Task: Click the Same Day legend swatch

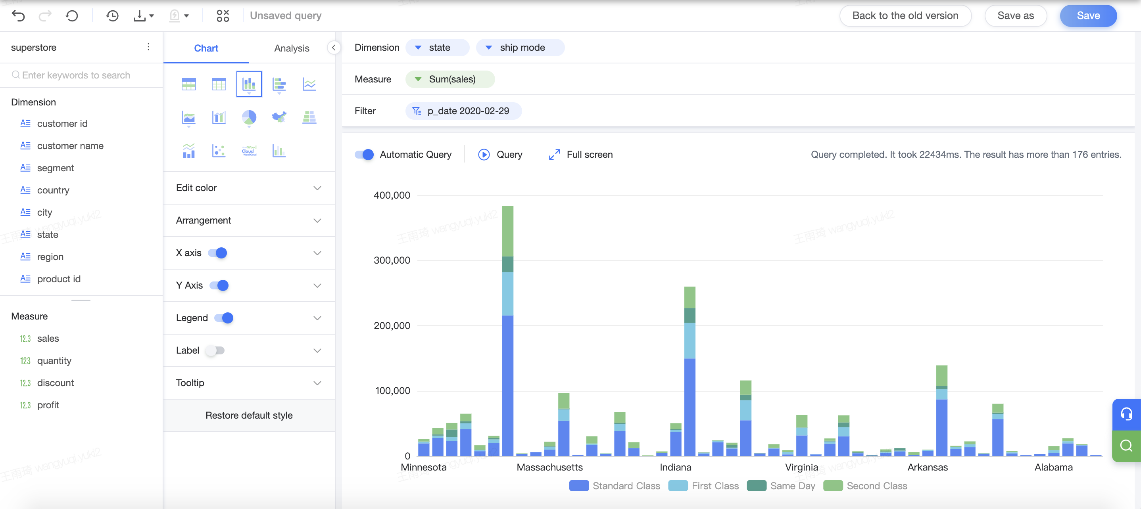Action: [x=756, y=486]
